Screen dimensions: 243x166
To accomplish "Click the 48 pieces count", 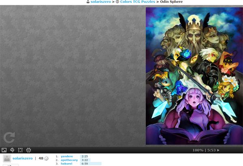I will [41, 158].
